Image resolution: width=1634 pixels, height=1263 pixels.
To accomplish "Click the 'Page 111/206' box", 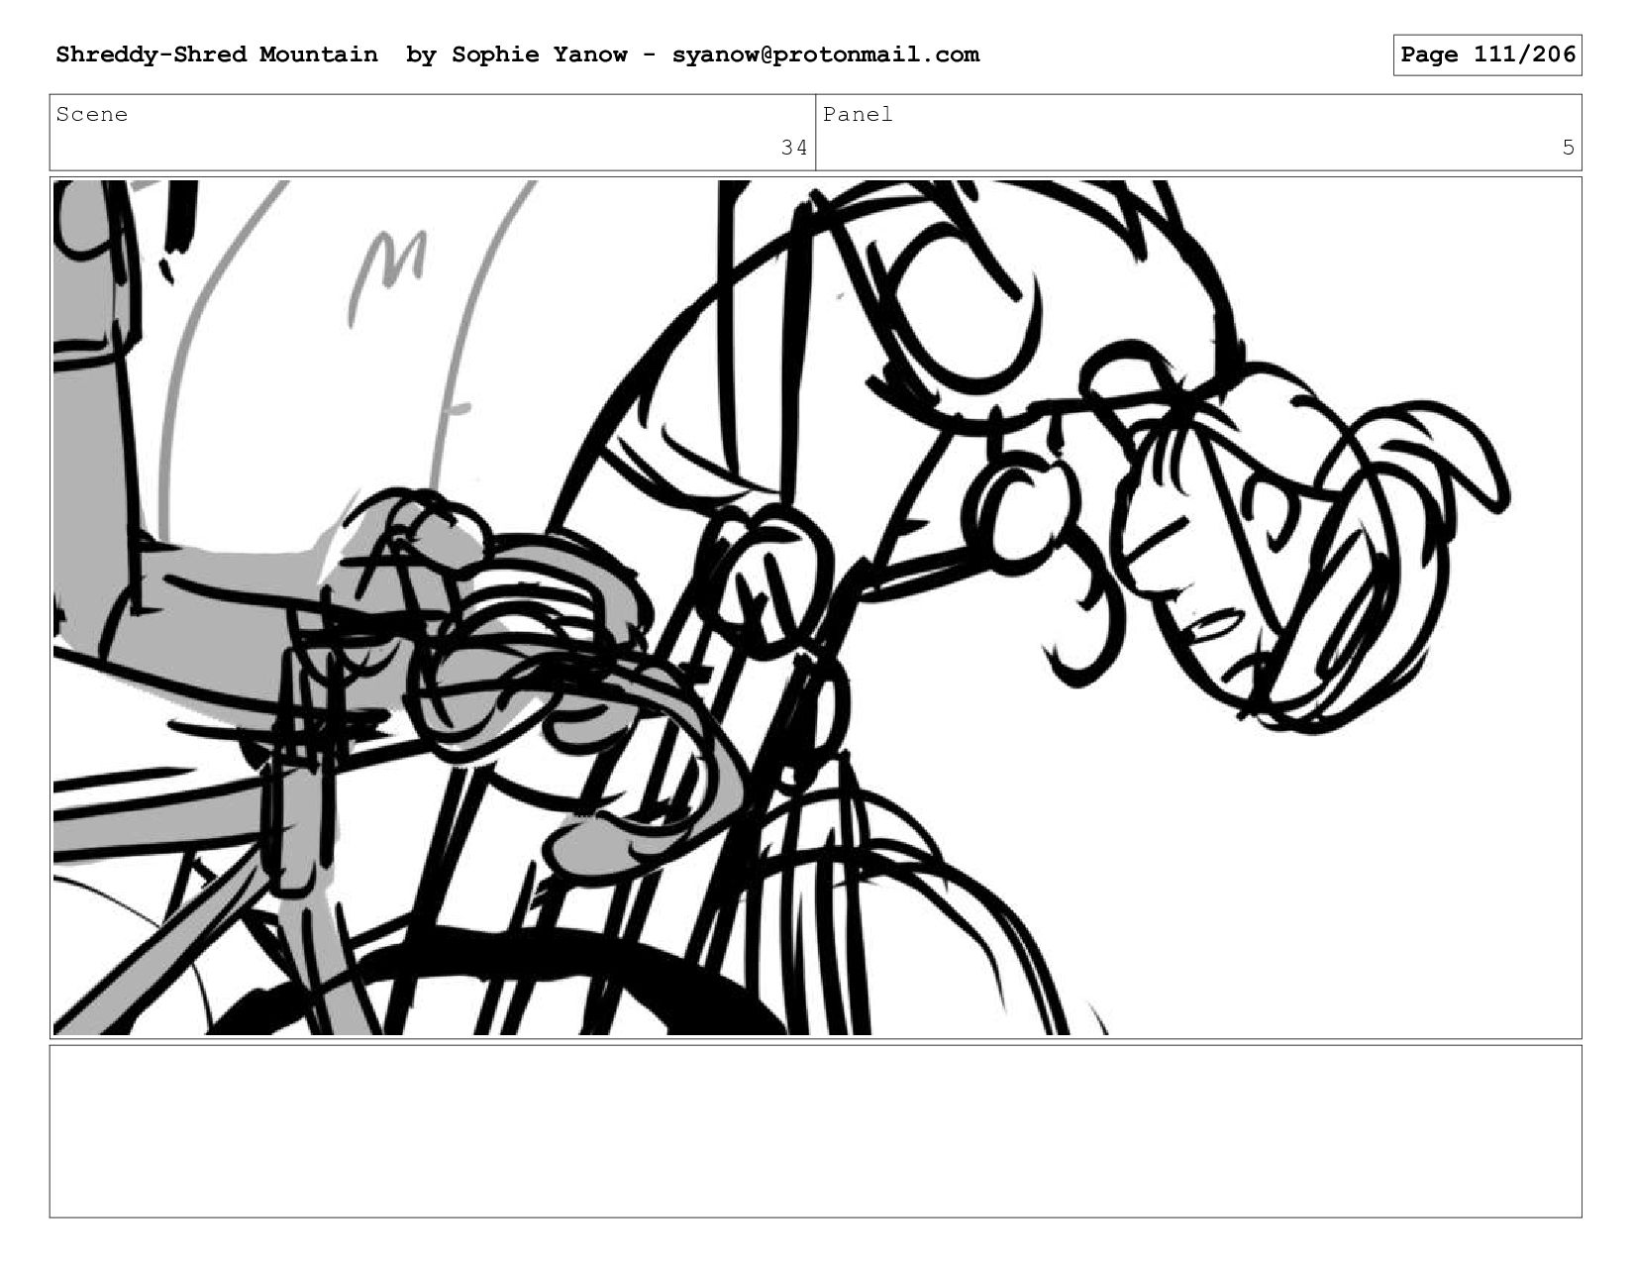I will (1486, 54).
